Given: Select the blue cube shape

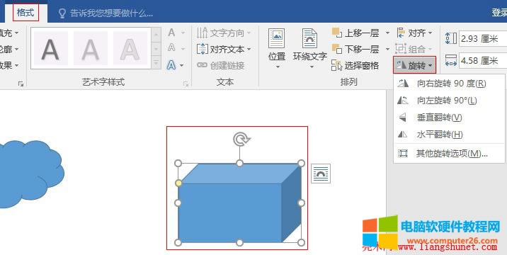Looking at the screenshot, I should pos(239,203).
